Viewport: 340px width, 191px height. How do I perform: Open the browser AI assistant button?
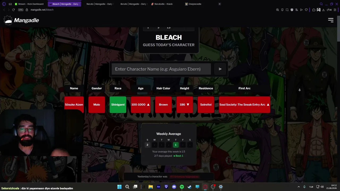point(329,10)
